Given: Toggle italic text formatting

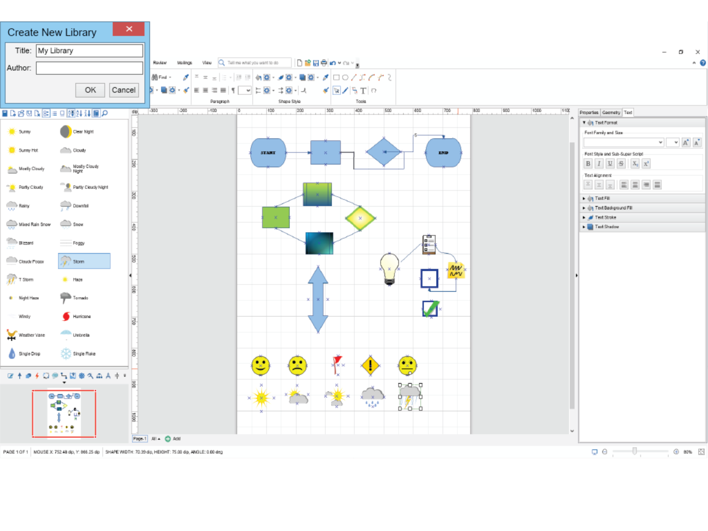Looking at the screenshot, I should [599, 164].
